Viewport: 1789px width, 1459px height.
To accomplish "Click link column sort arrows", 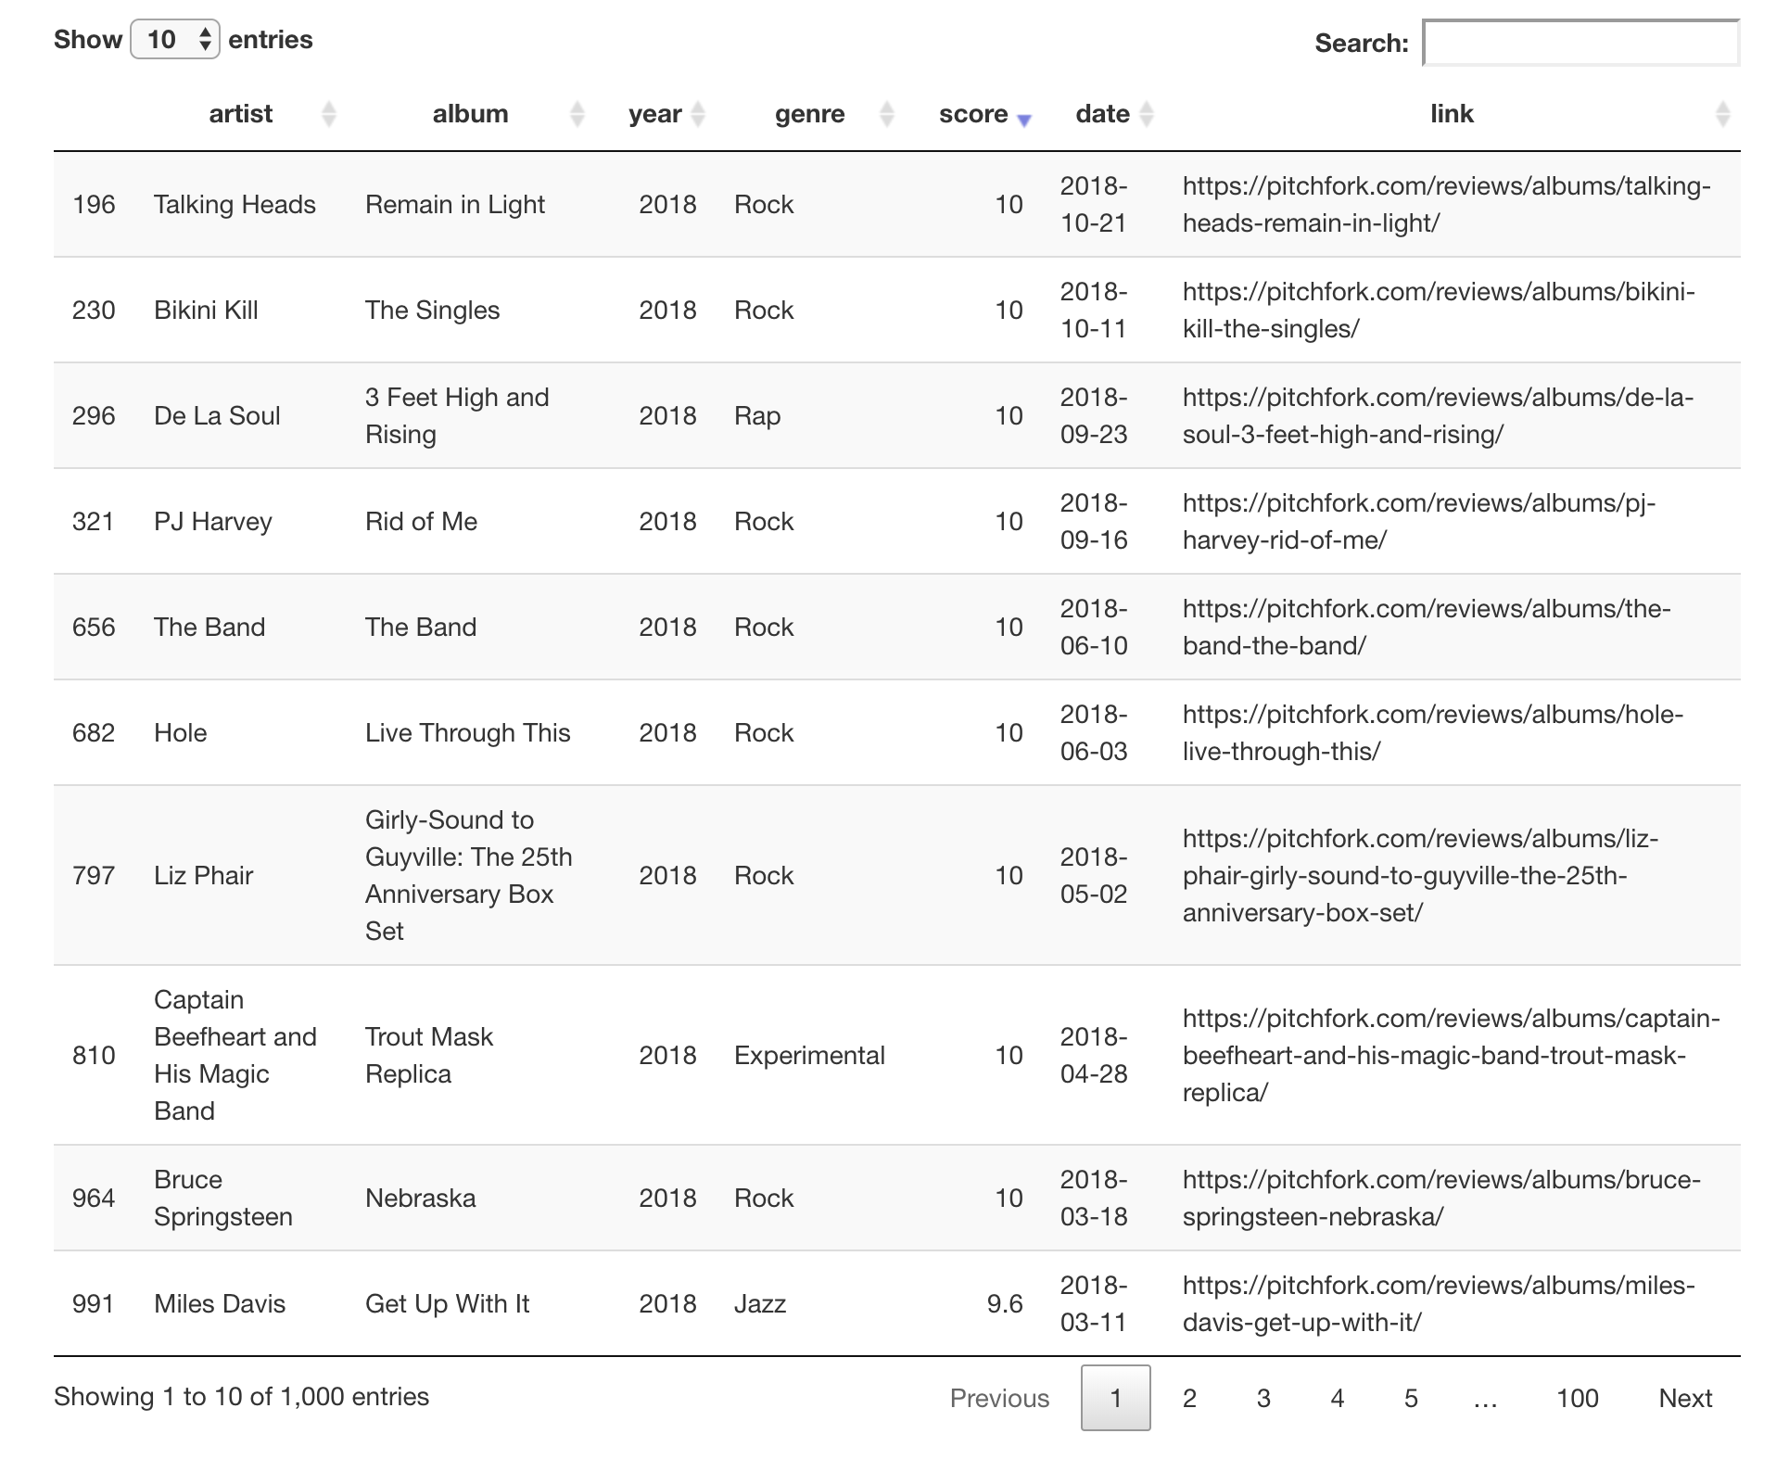I will [1722, 114].
